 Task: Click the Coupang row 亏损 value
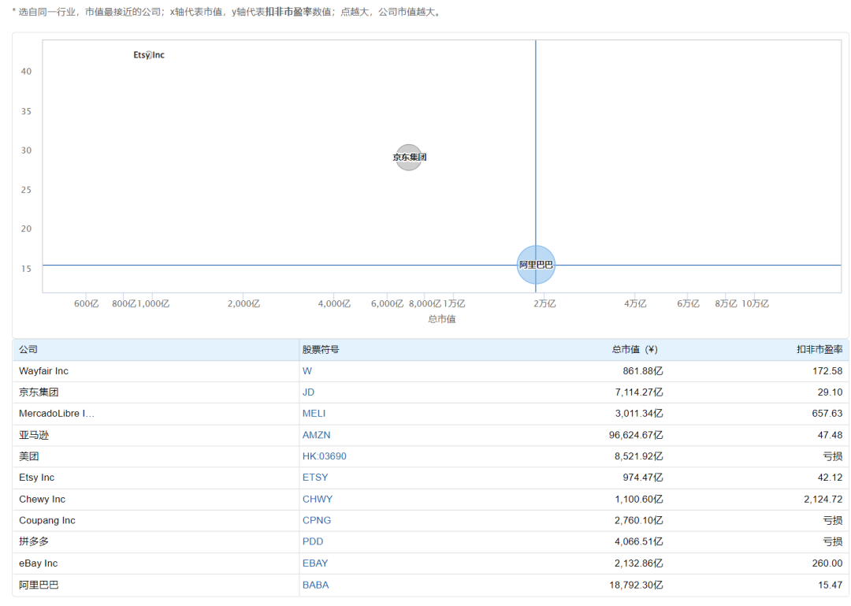tap(833, 520)
